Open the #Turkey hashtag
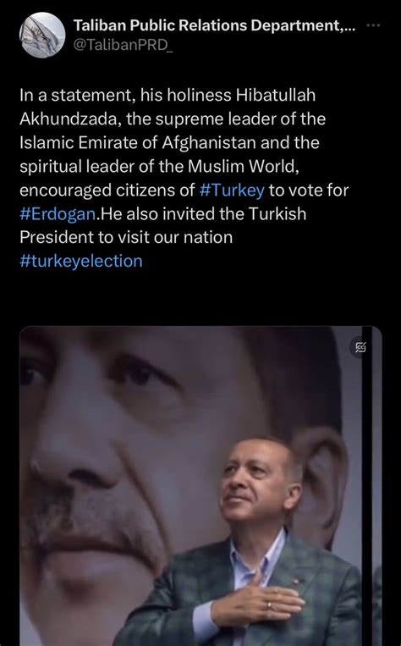Viewport: 401px width, 646px height. tap(232, 190)
